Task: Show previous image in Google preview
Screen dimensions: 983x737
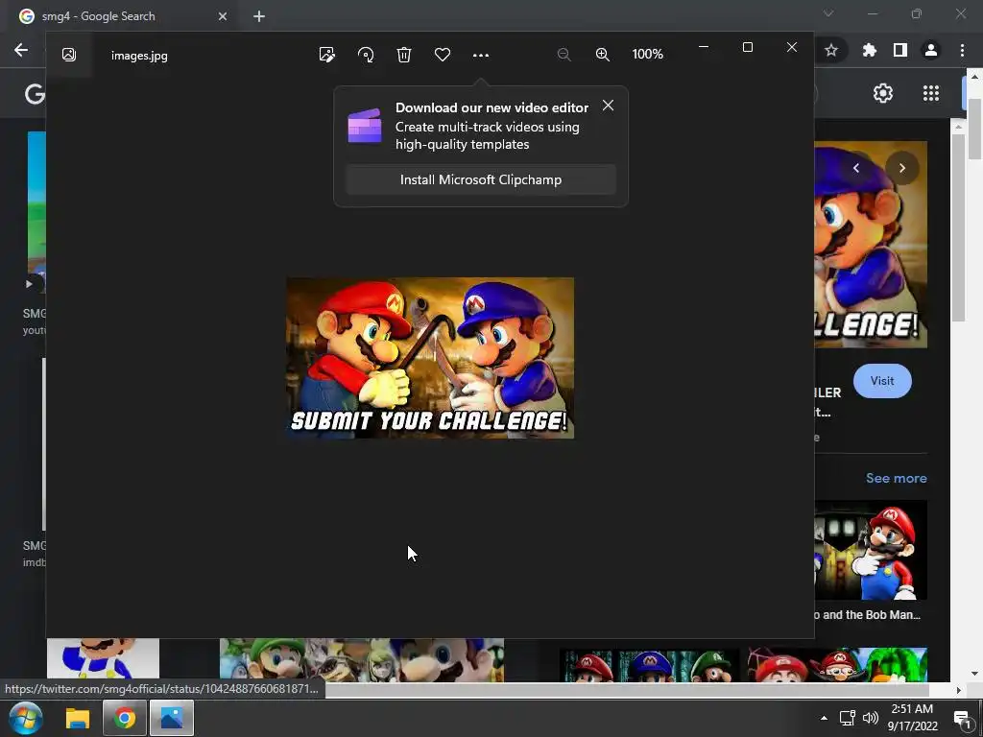Action: tap(856, 168)
